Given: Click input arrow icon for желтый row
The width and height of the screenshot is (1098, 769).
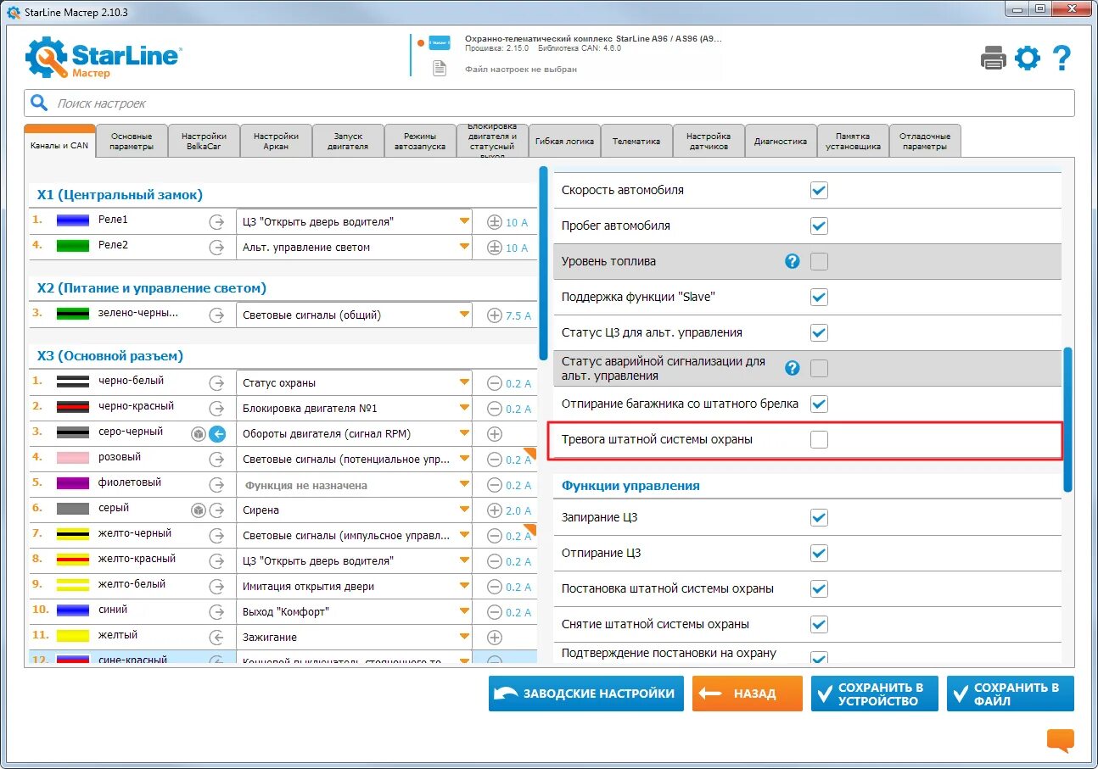Looking at the screenshot, I should tap(217, 638).
